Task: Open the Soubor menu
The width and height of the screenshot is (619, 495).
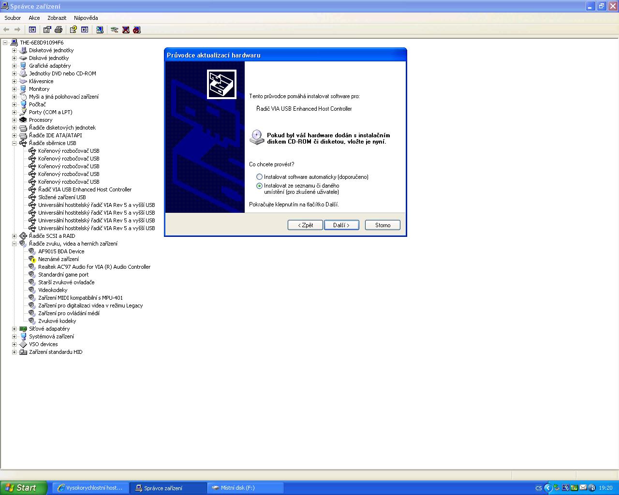Action: [13, 18]
